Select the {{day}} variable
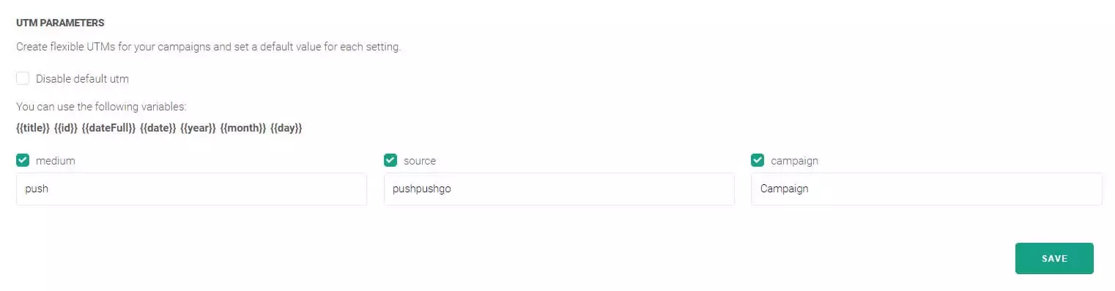Viewport: 1115px width, 291px height. [x=286, y=128]
